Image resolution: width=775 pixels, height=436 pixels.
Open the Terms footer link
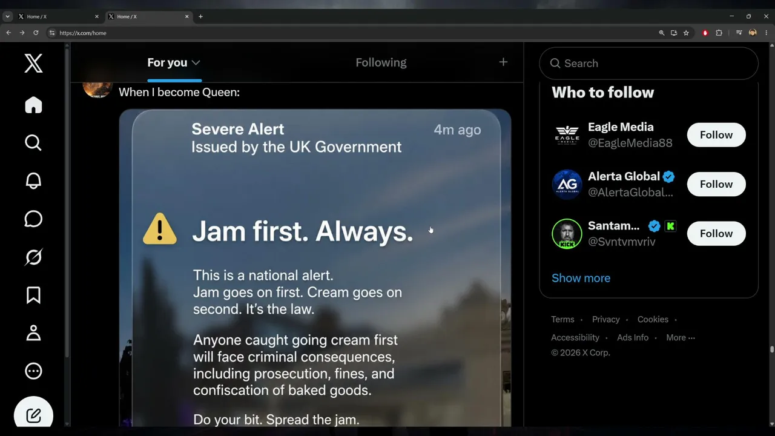[x=562, y=319]
